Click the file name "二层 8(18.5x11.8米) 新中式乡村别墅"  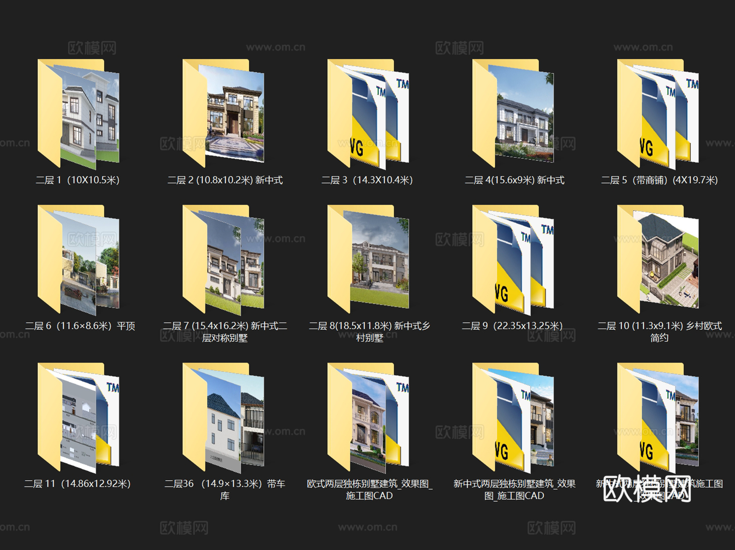click(x=370, y=332)
